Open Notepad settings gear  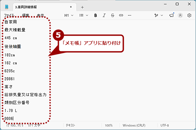click(189, 15)
